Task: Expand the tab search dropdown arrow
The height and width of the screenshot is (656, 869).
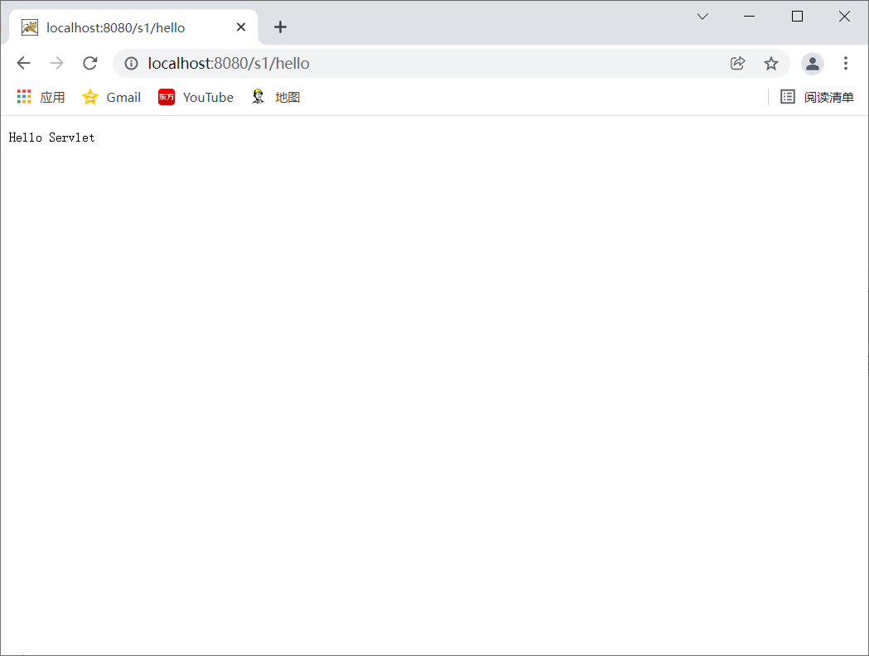Action: coord(702,16)
